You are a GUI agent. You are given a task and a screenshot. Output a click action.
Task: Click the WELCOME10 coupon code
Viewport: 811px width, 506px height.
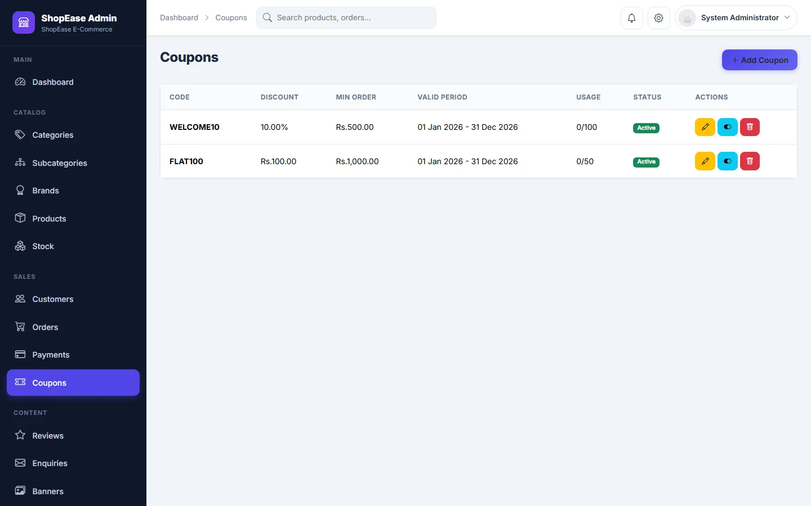pos(194,127)
